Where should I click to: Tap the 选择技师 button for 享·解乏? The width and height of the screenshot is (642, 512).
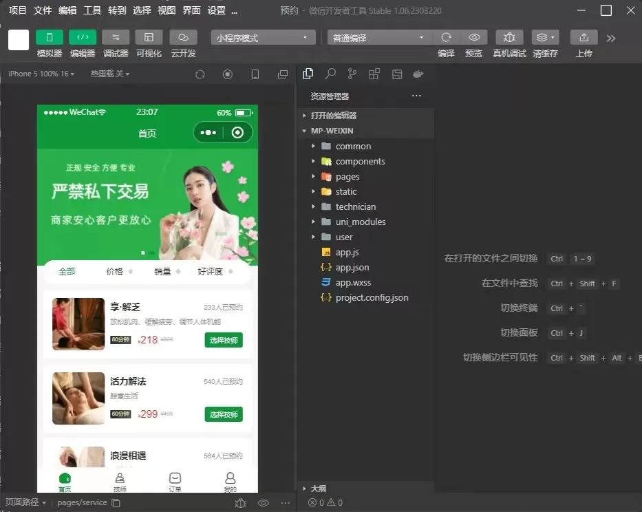223,340
